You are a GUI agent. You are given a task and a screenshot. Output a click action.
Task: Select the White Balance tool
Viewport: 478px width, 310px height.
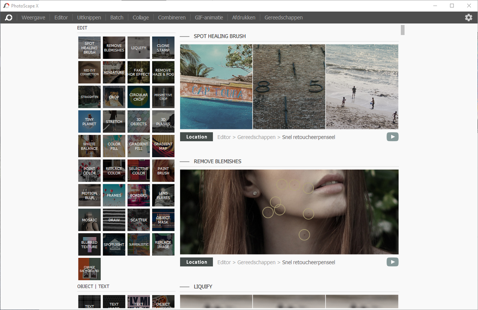89,146
